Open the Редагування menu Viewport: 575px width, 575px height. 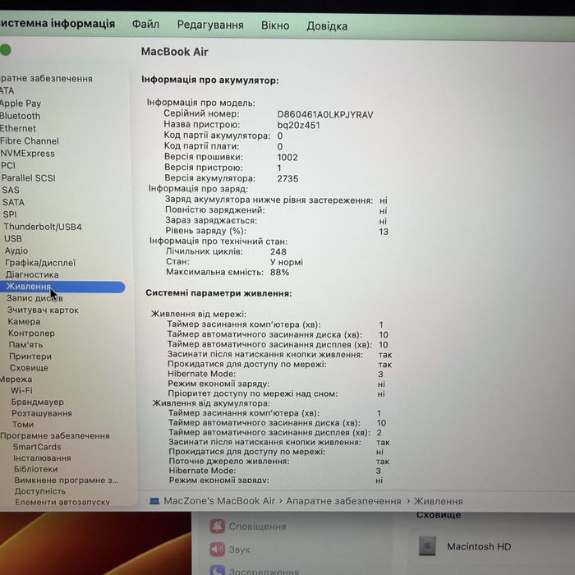(210, 25)
